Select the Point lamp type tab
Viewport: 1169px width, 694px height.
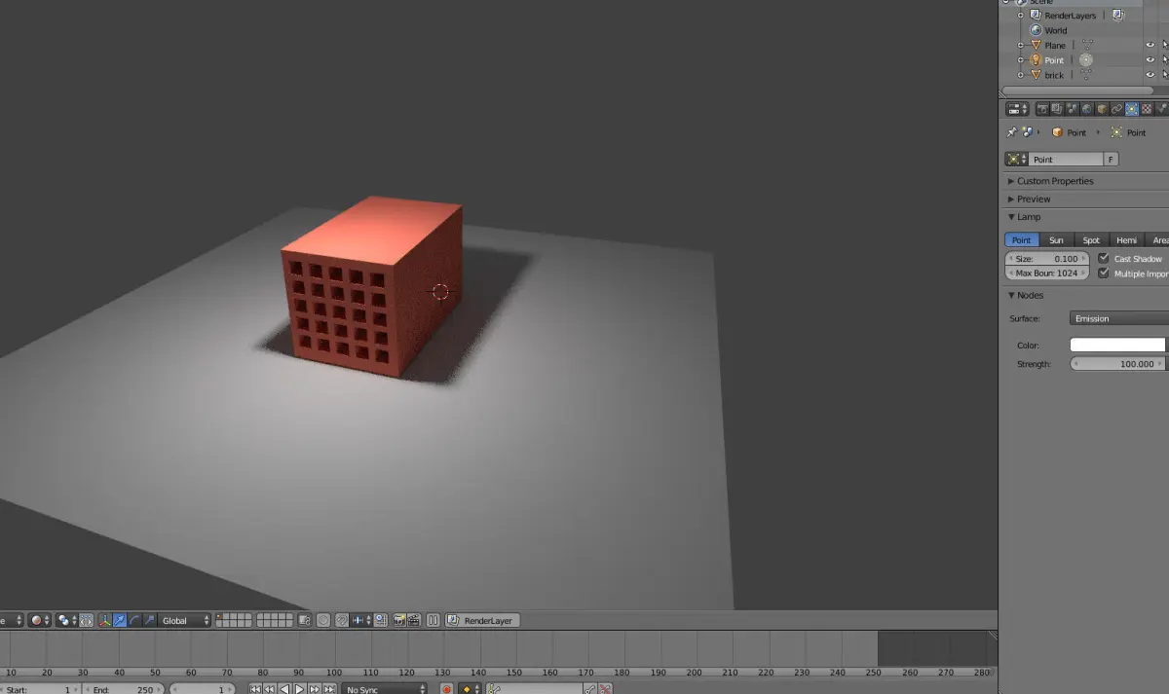1022,240
